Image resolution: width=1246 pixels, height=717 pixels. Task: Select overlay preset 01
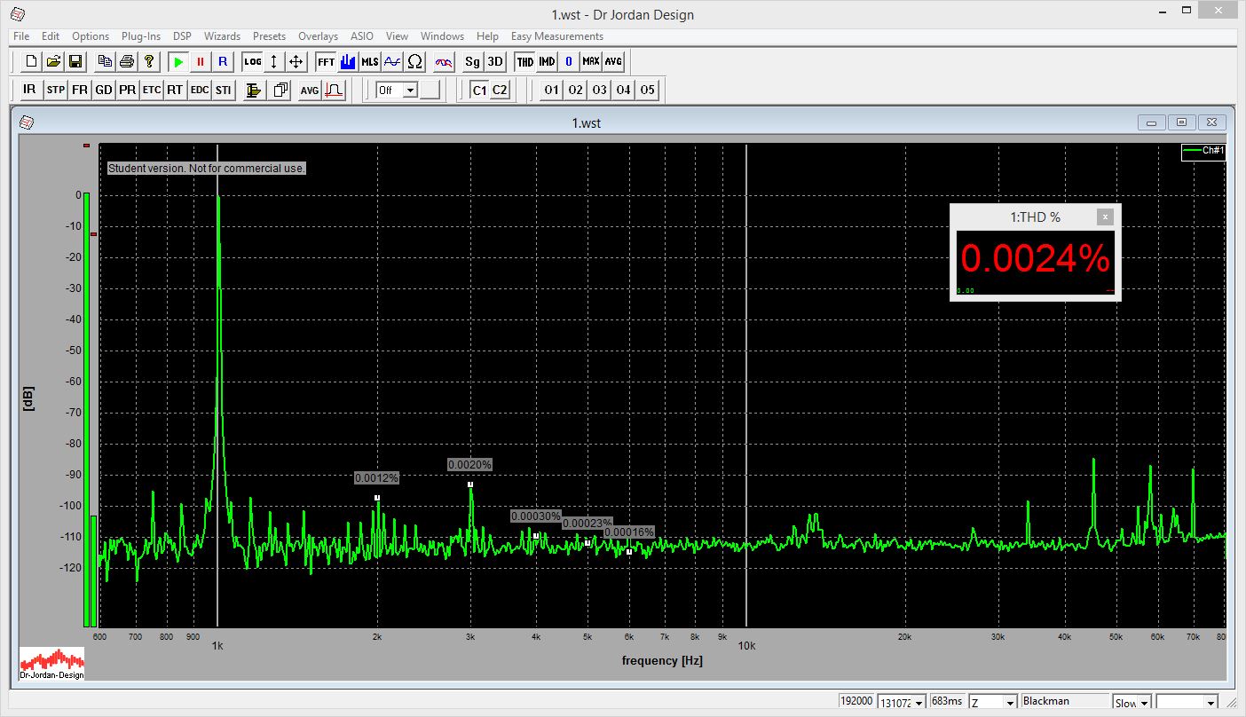pyautogui.click(x=552, y=90)
